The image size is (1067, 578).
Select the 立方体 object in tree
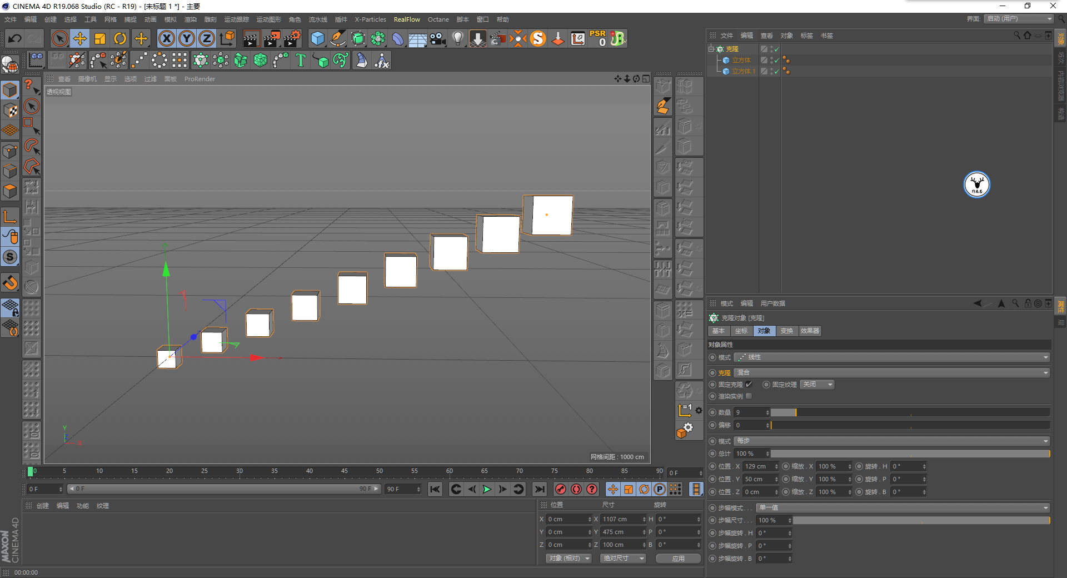point(741,60)
